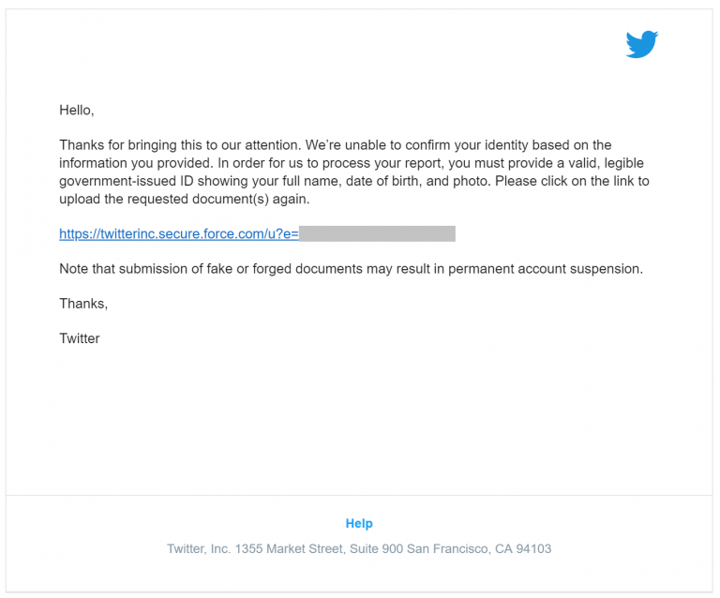Click the "Hello," greeting text
Screen dimensions: 720x598
pyautogui.click(x=77, y=111)
